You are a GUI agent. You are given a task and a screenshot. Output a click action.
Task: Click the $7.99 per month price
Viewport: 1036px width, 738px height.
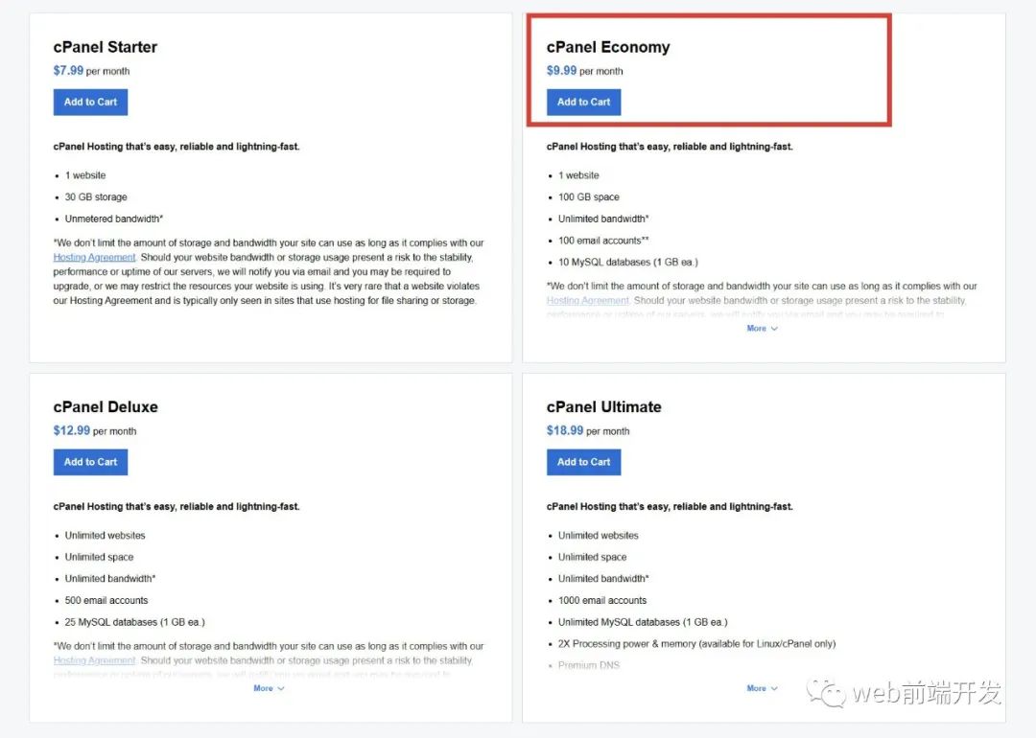pyautogui.click(x=91, y=71)
